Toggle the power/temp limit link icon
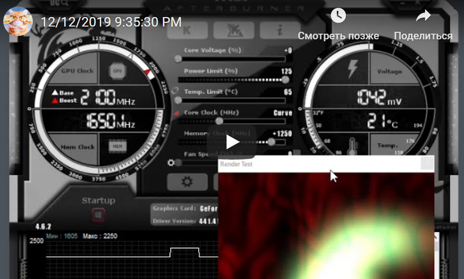Viewport: 464px width, 279px height. 175,90
